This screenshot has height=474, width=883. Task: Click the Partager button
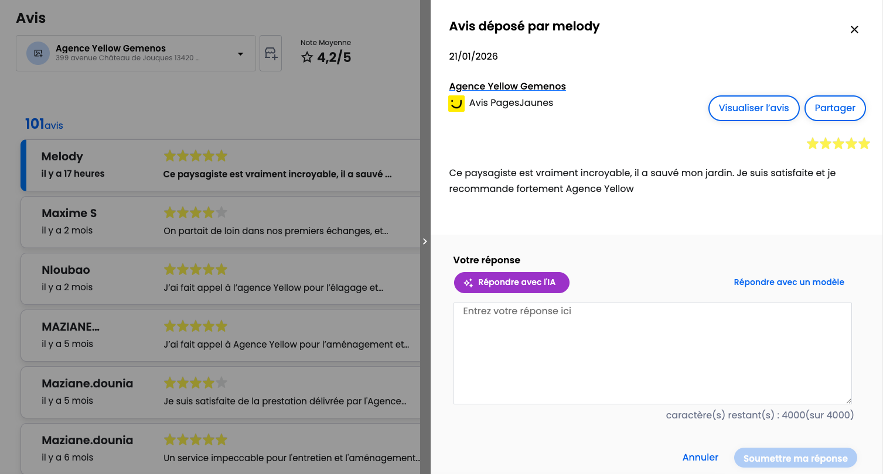click(x=835, y=108)
